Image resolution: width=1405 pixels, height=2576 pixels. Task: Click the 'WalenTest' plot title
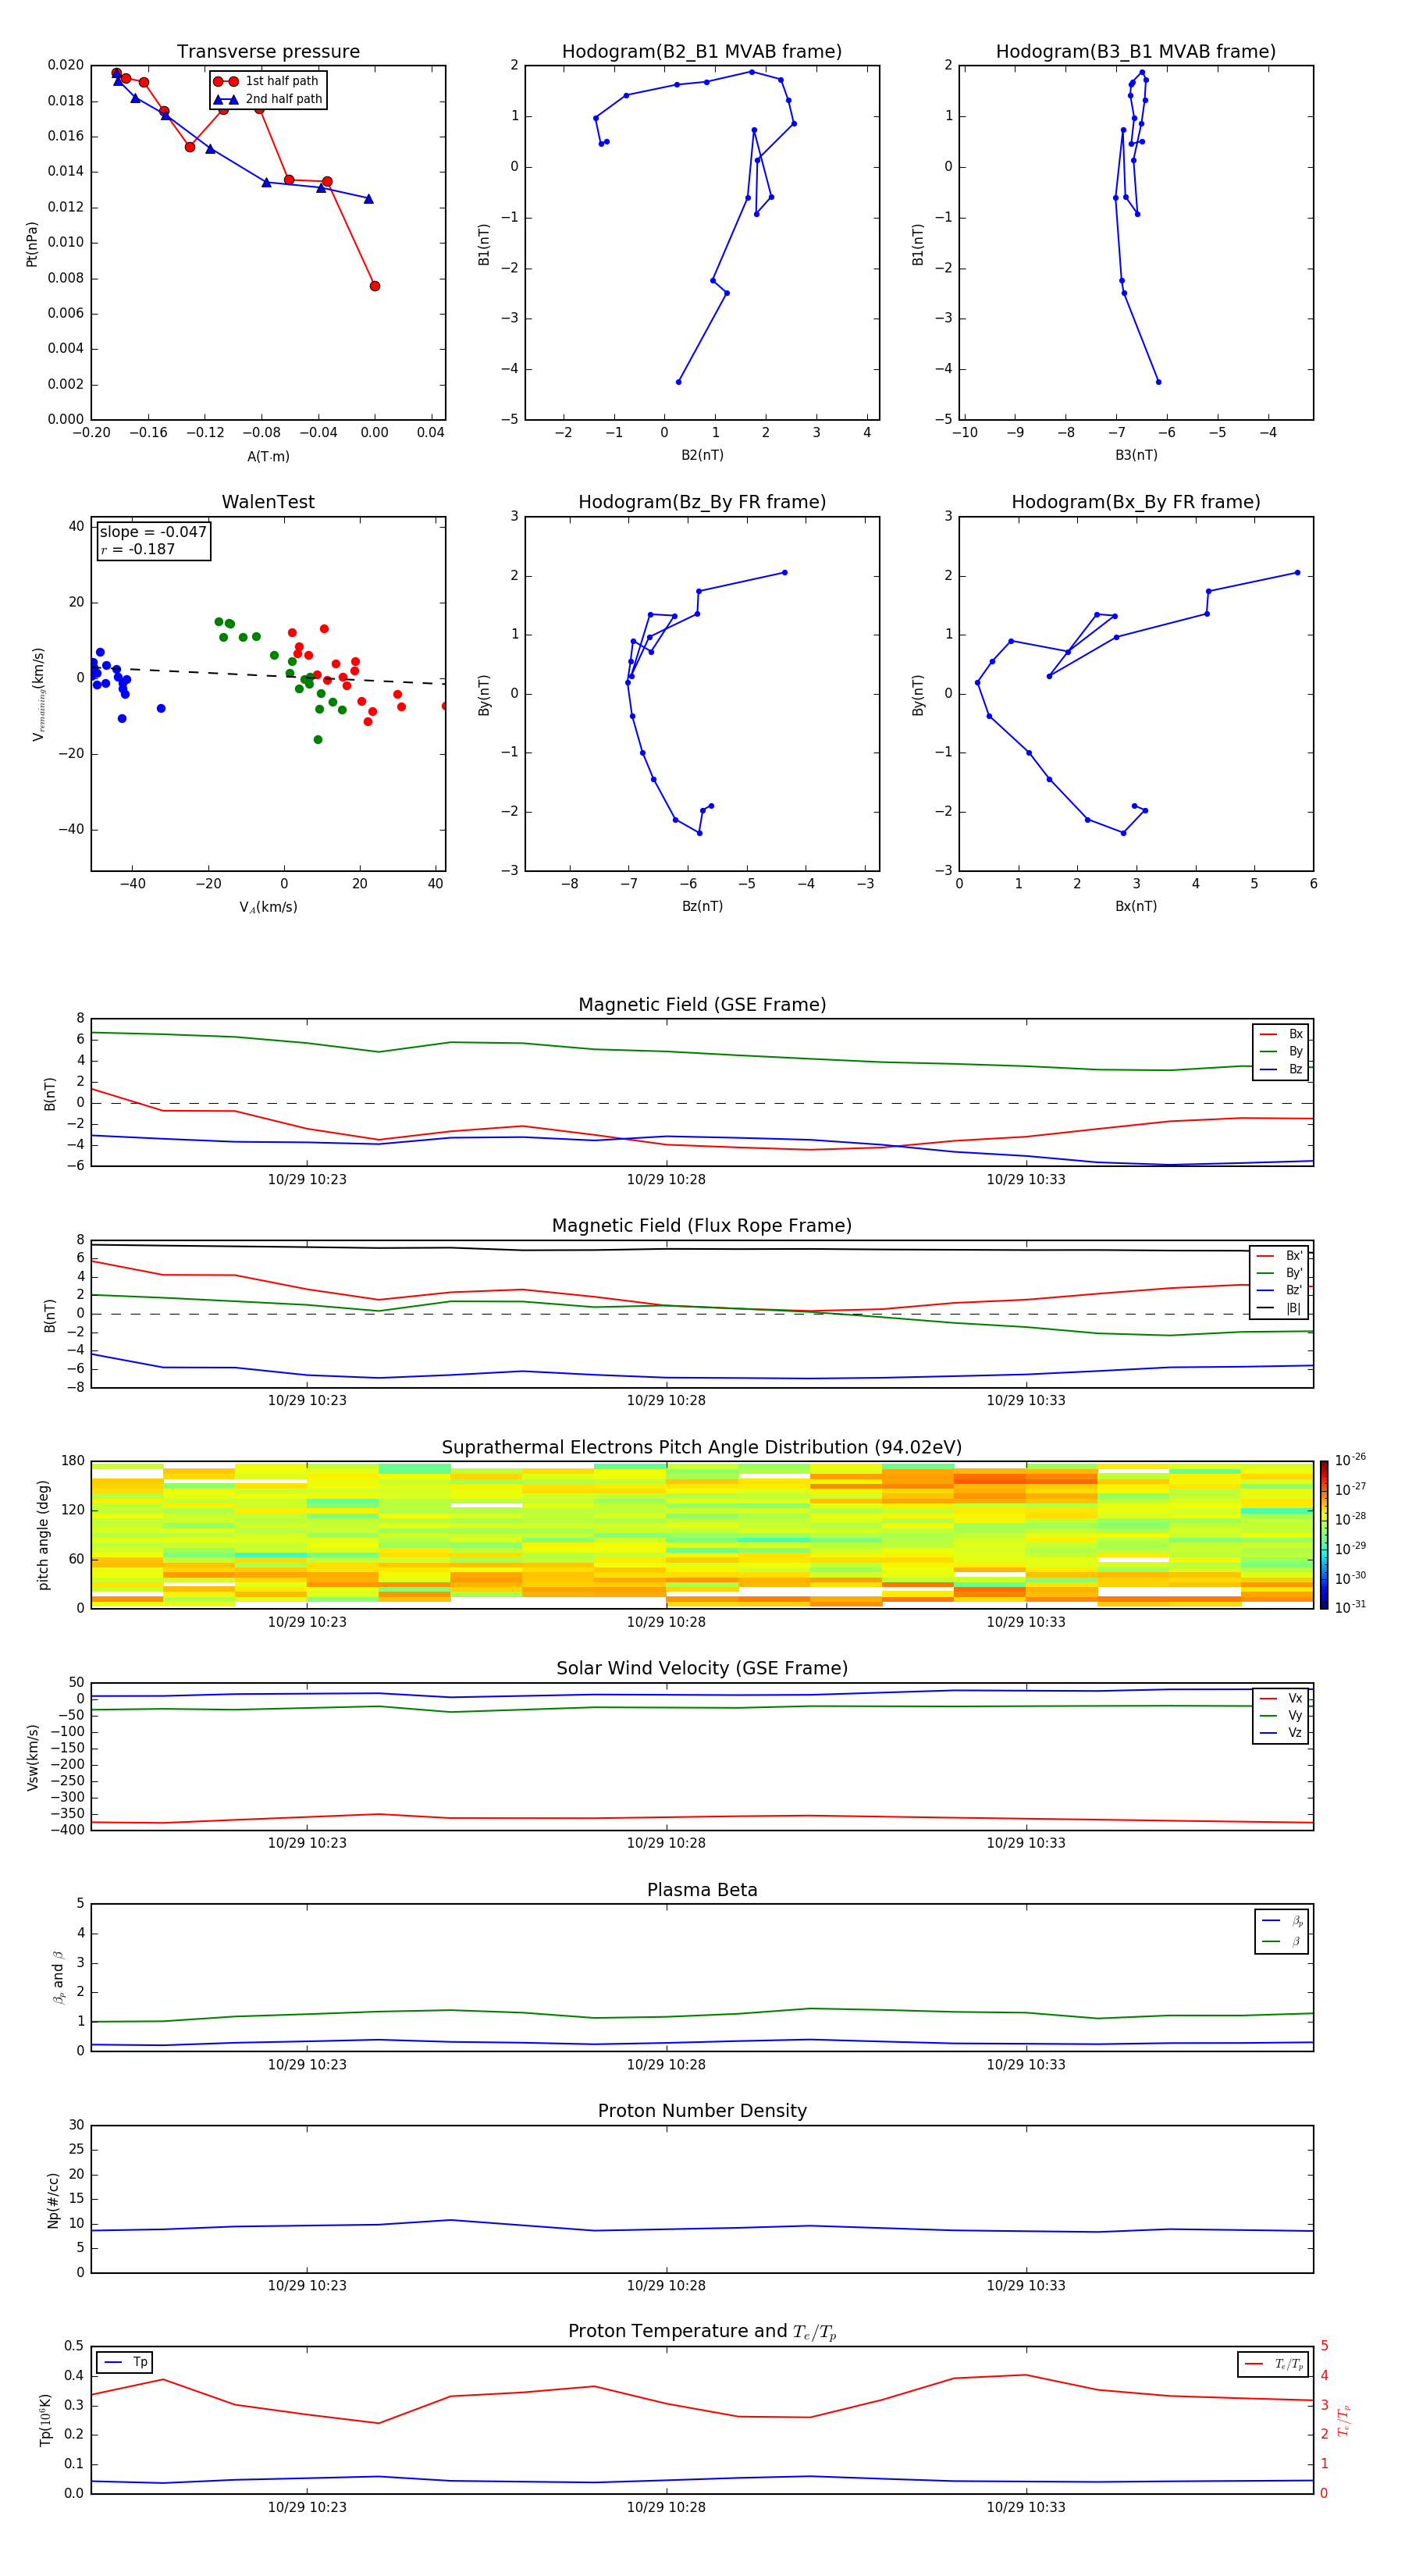pyautogui.click(x=268, y=502)
